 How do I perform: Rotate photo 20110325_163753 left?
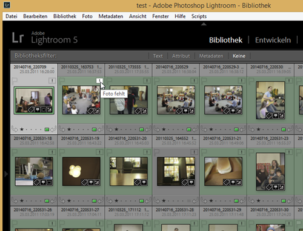(x=62, y=129)
